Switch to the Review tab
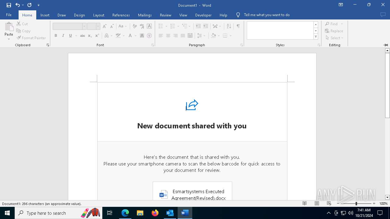 165,15
